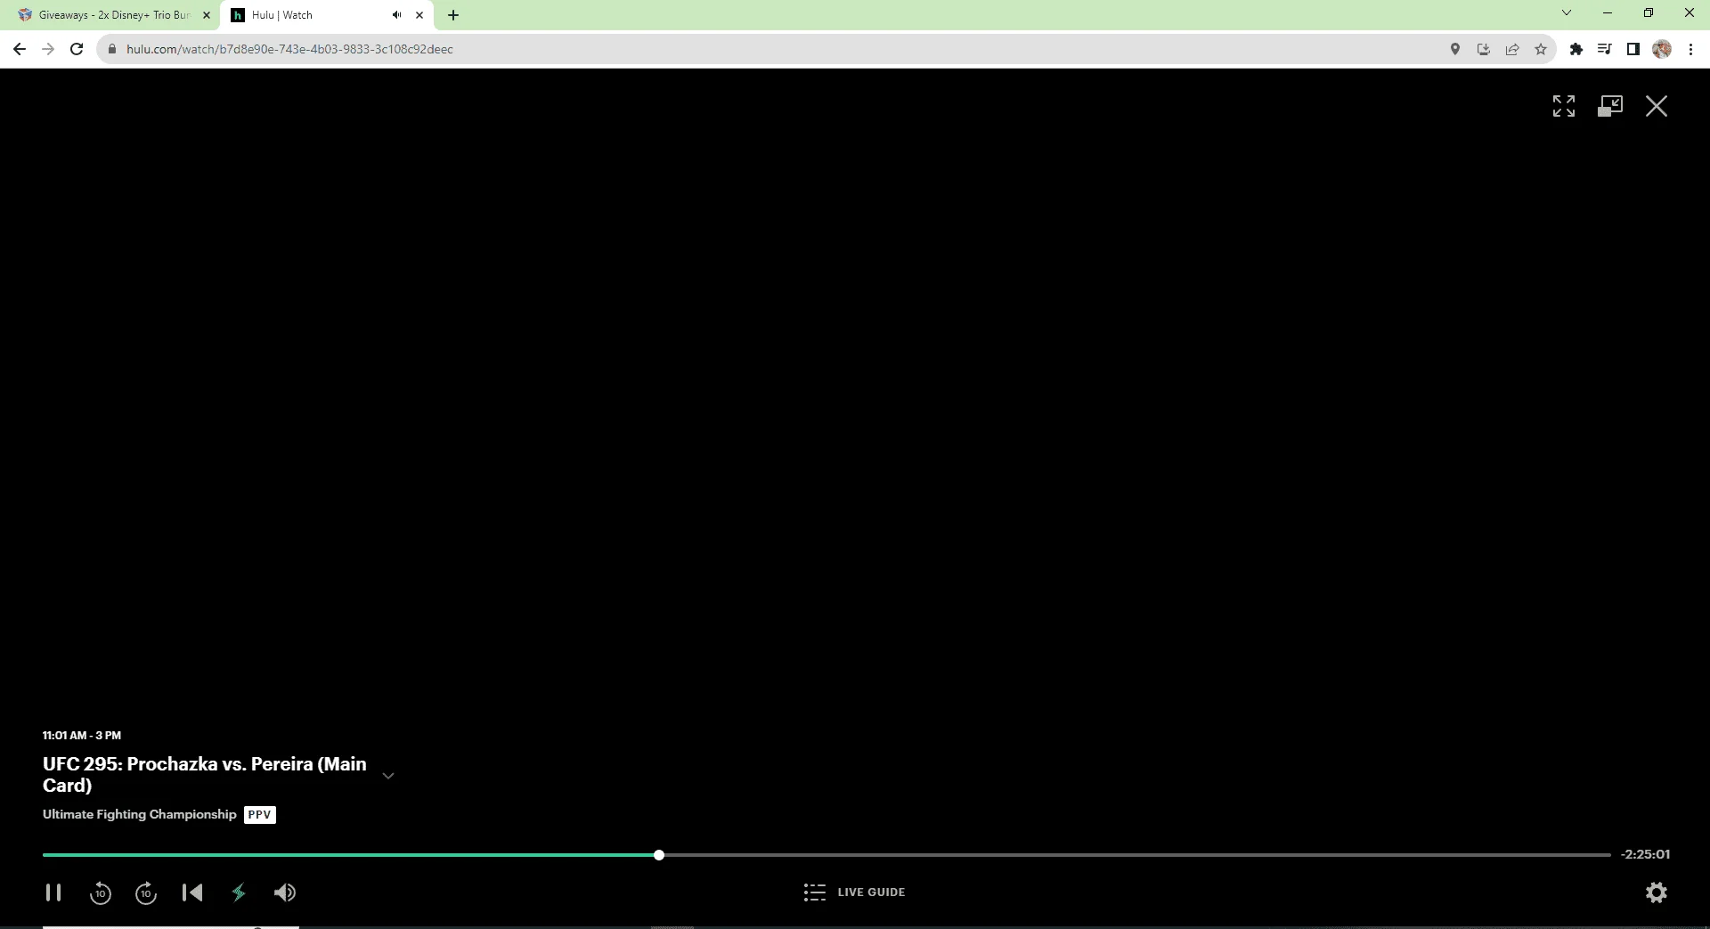Seek ahead on the progress bar
This screenshot has height=929, width=1710.
click(1137, 855)
